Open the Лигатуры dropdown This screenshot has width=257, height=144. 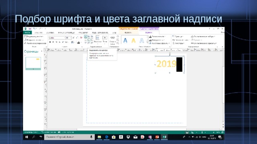[178, 43]
